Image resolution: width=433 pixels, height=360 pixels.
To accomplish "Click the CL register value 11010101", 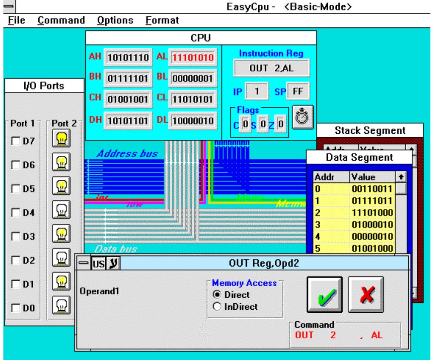I will (x=193, y=99).
